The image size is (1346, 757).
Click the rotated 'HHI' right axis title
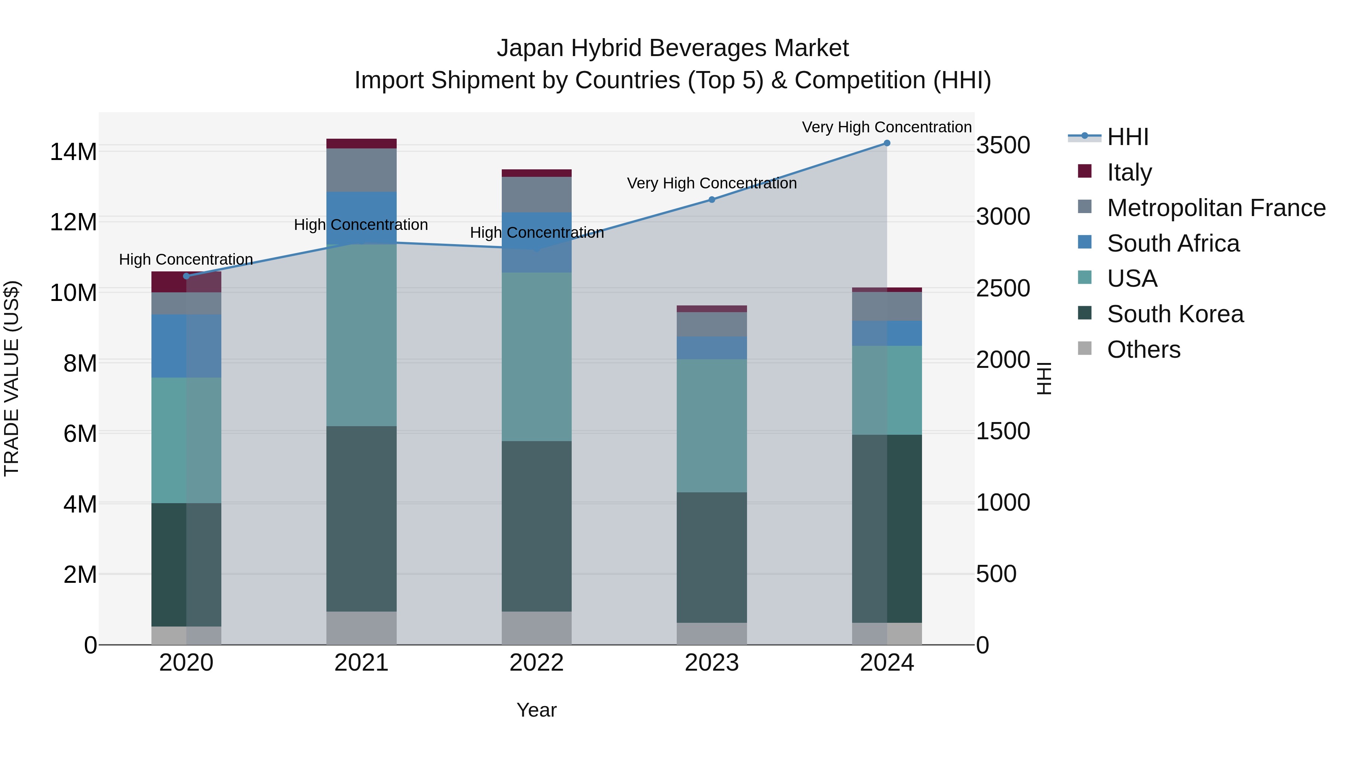click(x=1044, y=378)
